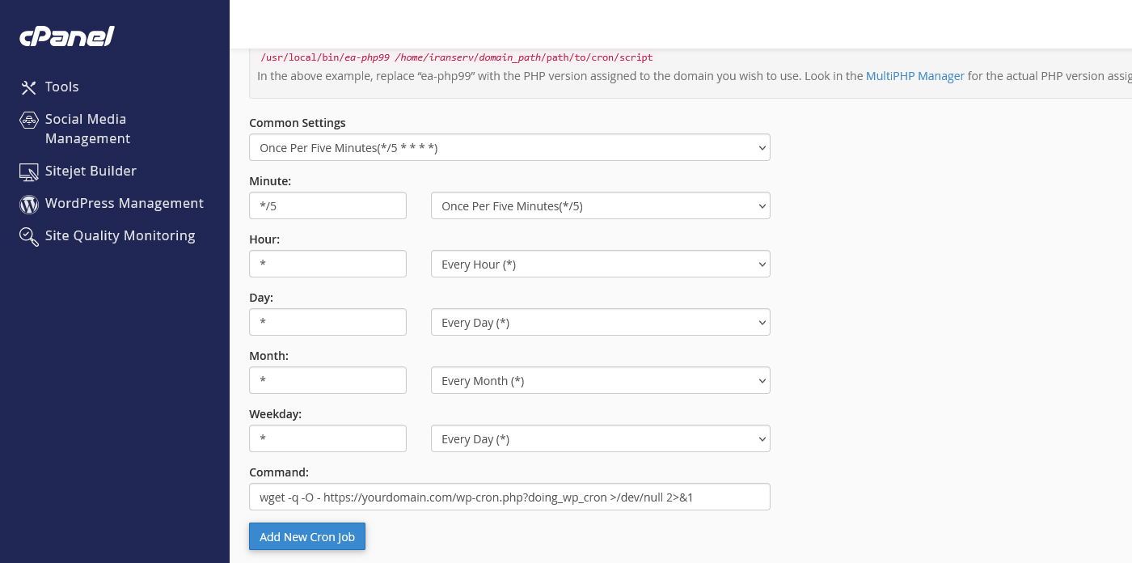Click the Minute input field
This screenshot has width=1132, height=563.
327,206
